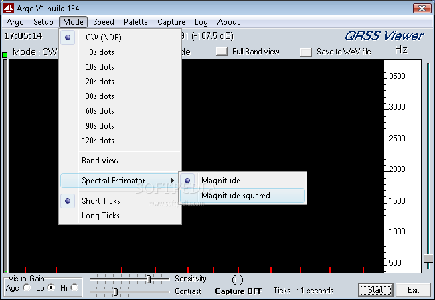
Task: Select 30s dots mode
Action: click(120, 96)
